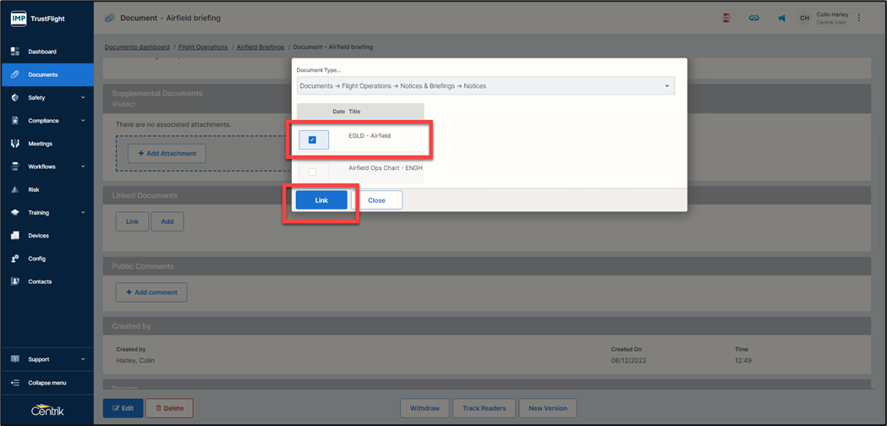887x426 pixels.
Task: Uncheck the EGLD - Airfield checkbox
Action: (x=313, y=140)
